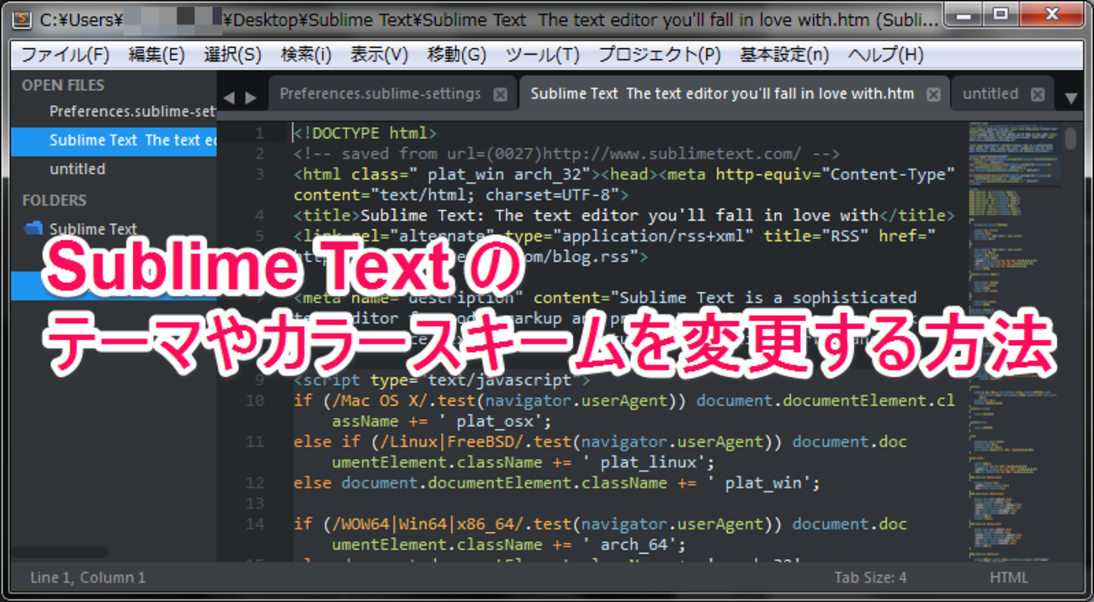Viewport: 1094px width, 602px height.
Task: Click the <!DOCTYPE html> code line
Action: [365, 133]
